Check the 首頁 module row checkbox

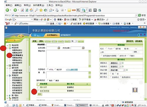coord(38,91)
